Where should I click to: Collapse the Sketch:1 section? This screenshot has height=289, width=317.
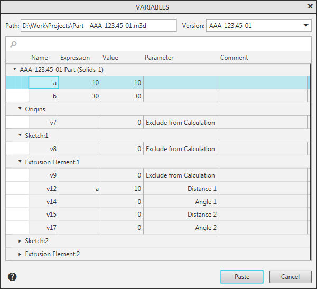click(x=20, y=136)
